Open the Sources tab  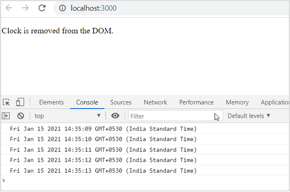coord(121,102)
